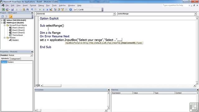Click the Reset stop icon
The height and width of the screenshot is (112, 199).
(x=47, y=10)
